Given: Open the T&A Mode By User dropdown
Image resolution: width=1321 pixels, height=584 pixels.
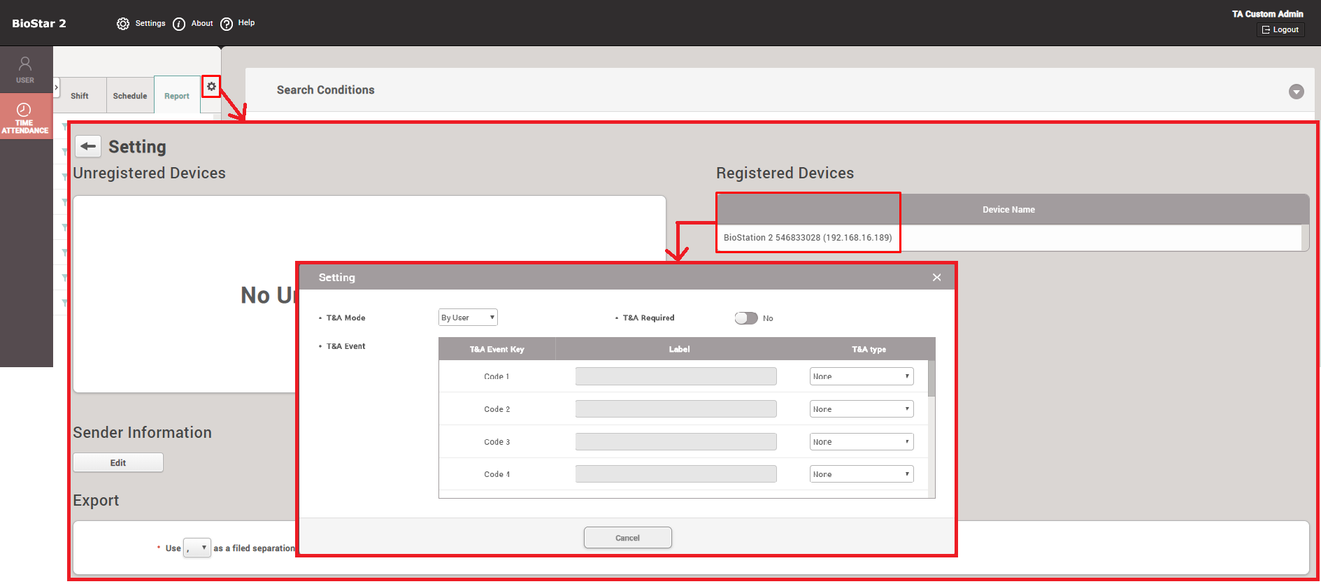Looking at the screenshot, I should click(468, 318).
